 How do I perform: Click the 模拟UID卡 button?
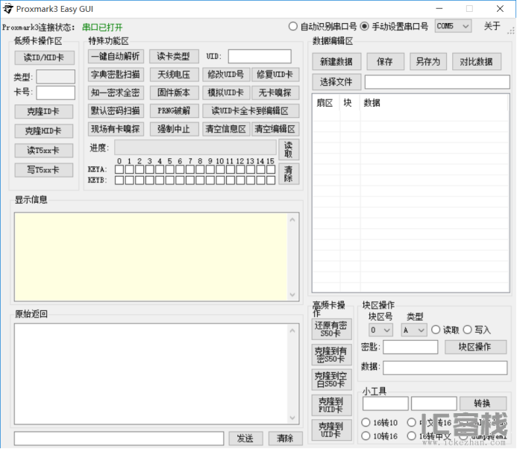[226, 92]
